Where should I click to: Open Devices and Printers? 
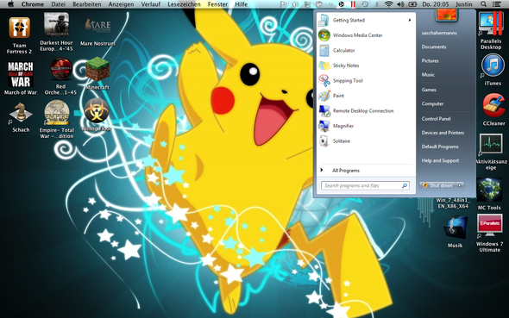(443, 133)
